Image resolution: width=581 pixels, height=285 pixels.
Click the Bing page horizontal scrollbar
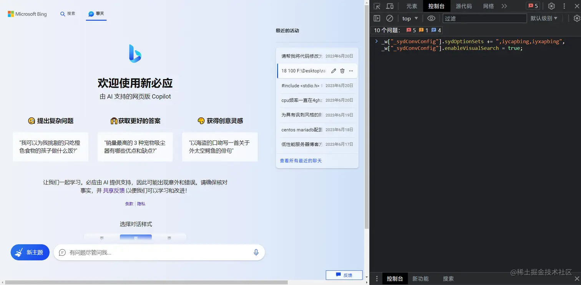(146, 282)
